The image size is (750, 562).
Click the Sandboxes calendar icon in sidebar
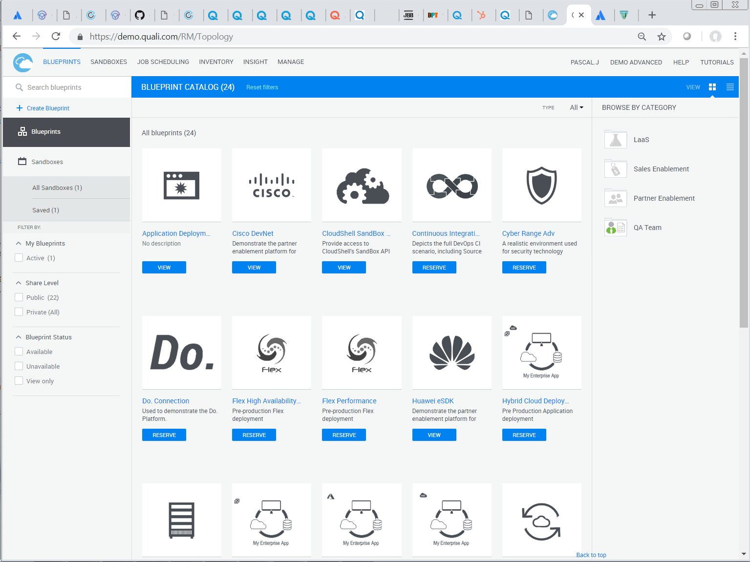[x=22, y=161]
